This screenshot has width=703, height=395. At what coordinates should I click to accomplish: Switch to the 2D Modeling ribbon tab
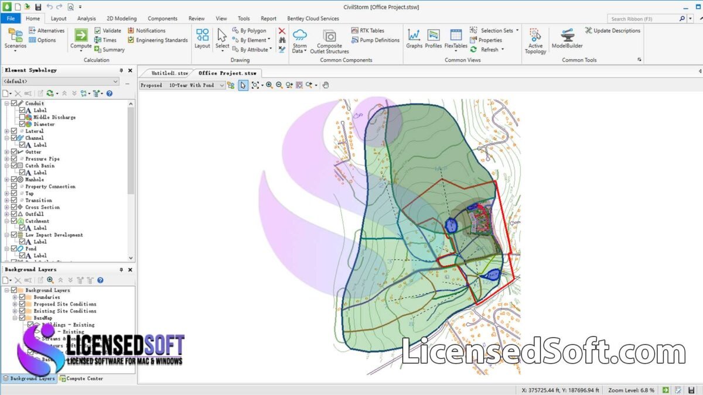pyautogui.click(x=121, y=19)
